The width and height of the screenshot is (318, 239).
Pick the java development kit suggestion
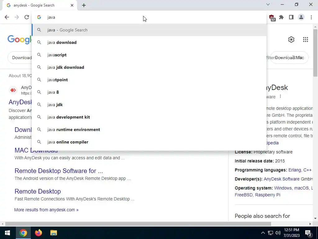pos(149,117)
